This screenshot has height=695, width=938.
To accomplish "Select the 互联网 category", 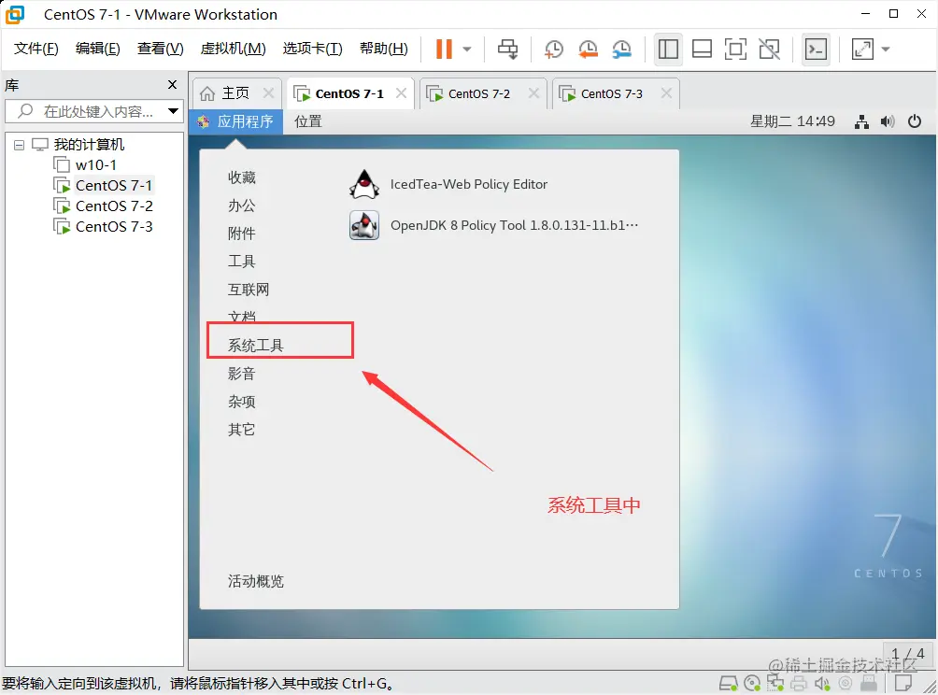I will tap(249, 290).
